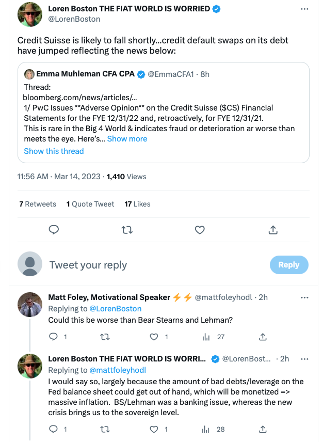View analytics on Matt Foley's reply
This screenshot has height=442, width=323.
[206, 337]
